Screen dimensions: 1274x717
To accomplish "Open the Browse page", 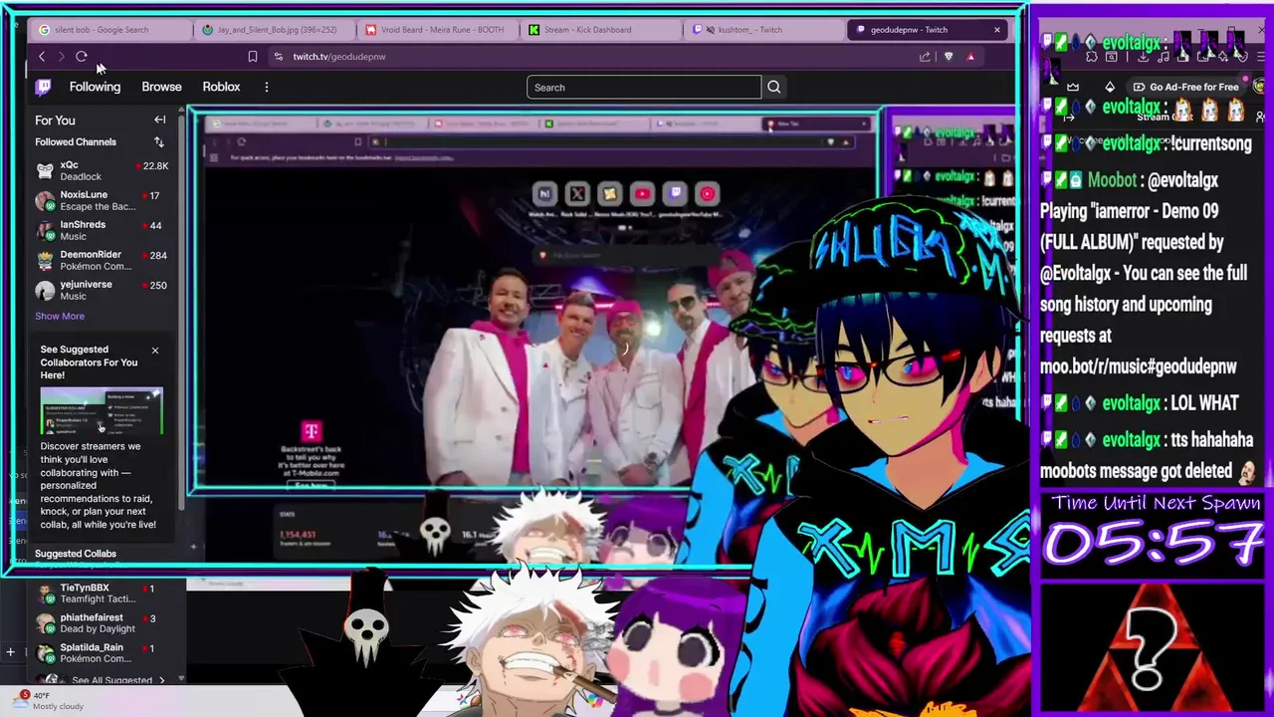I will [161, 87].
